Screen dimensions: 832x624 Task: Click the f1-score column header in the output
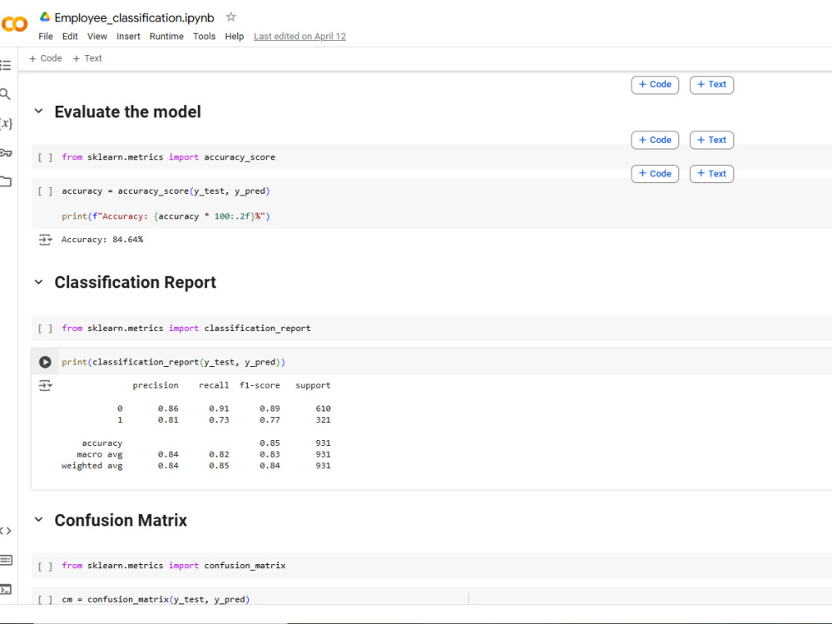pyautogui.click(x=260, y=385)
